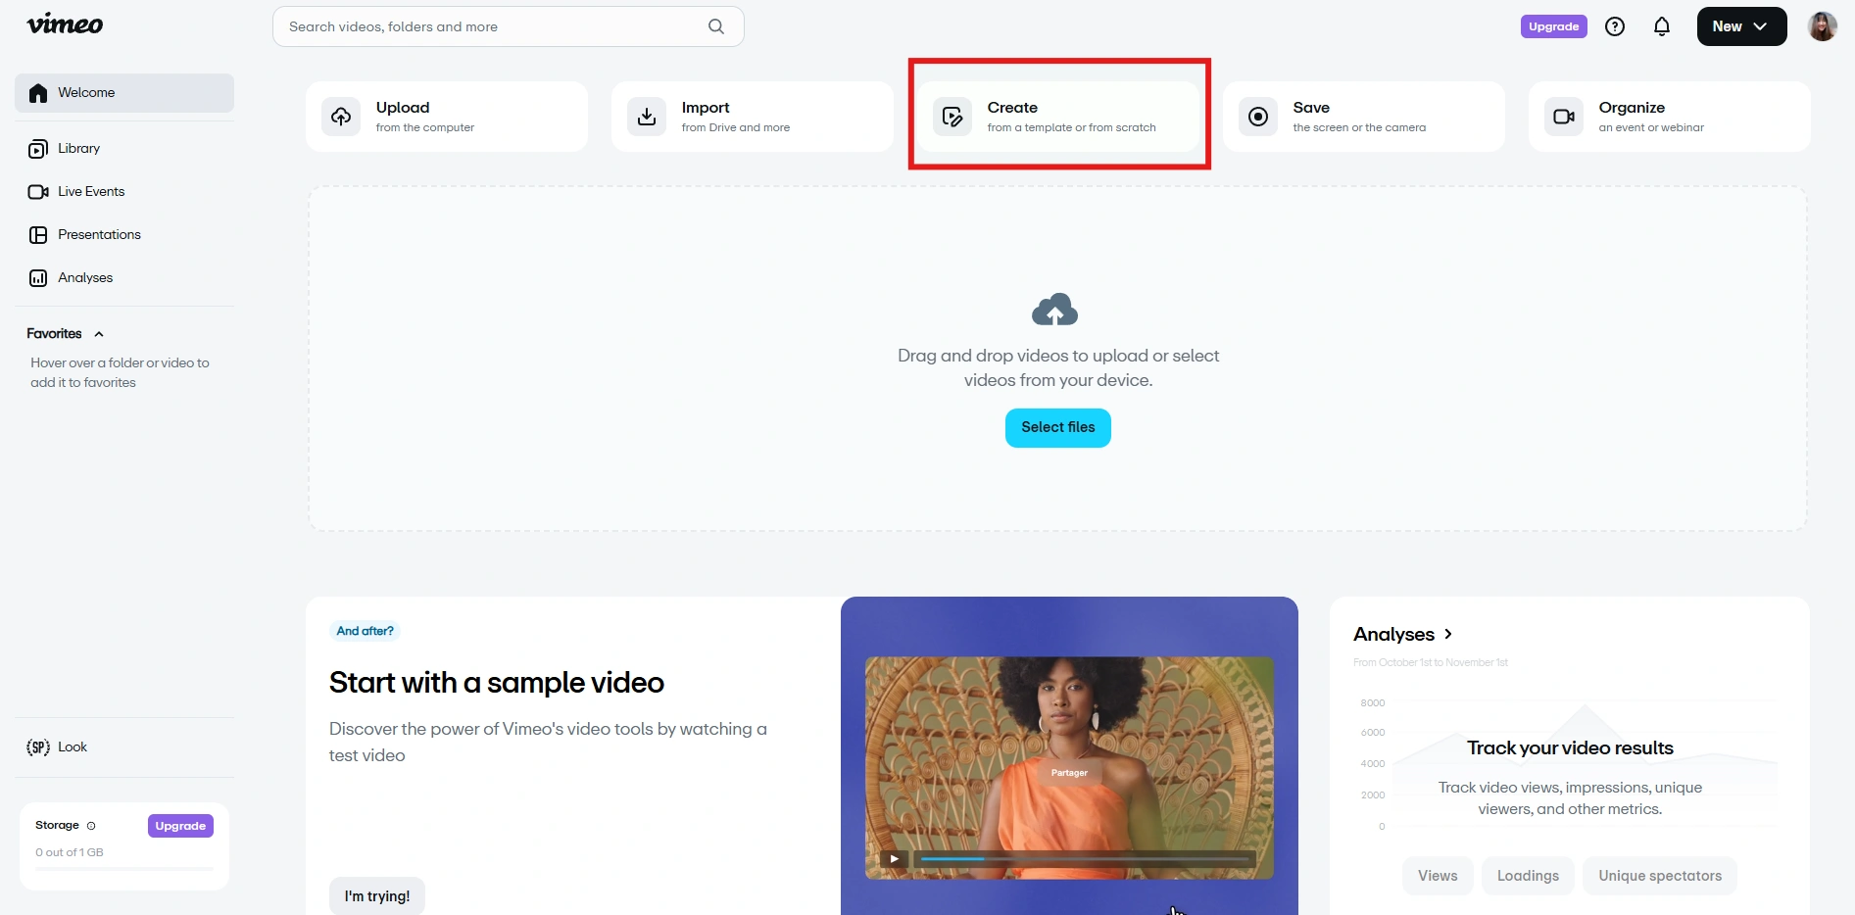This screenshot has width=1855, height=915.
Task: Open the New dropdown button
Action: click(1741, 26)
